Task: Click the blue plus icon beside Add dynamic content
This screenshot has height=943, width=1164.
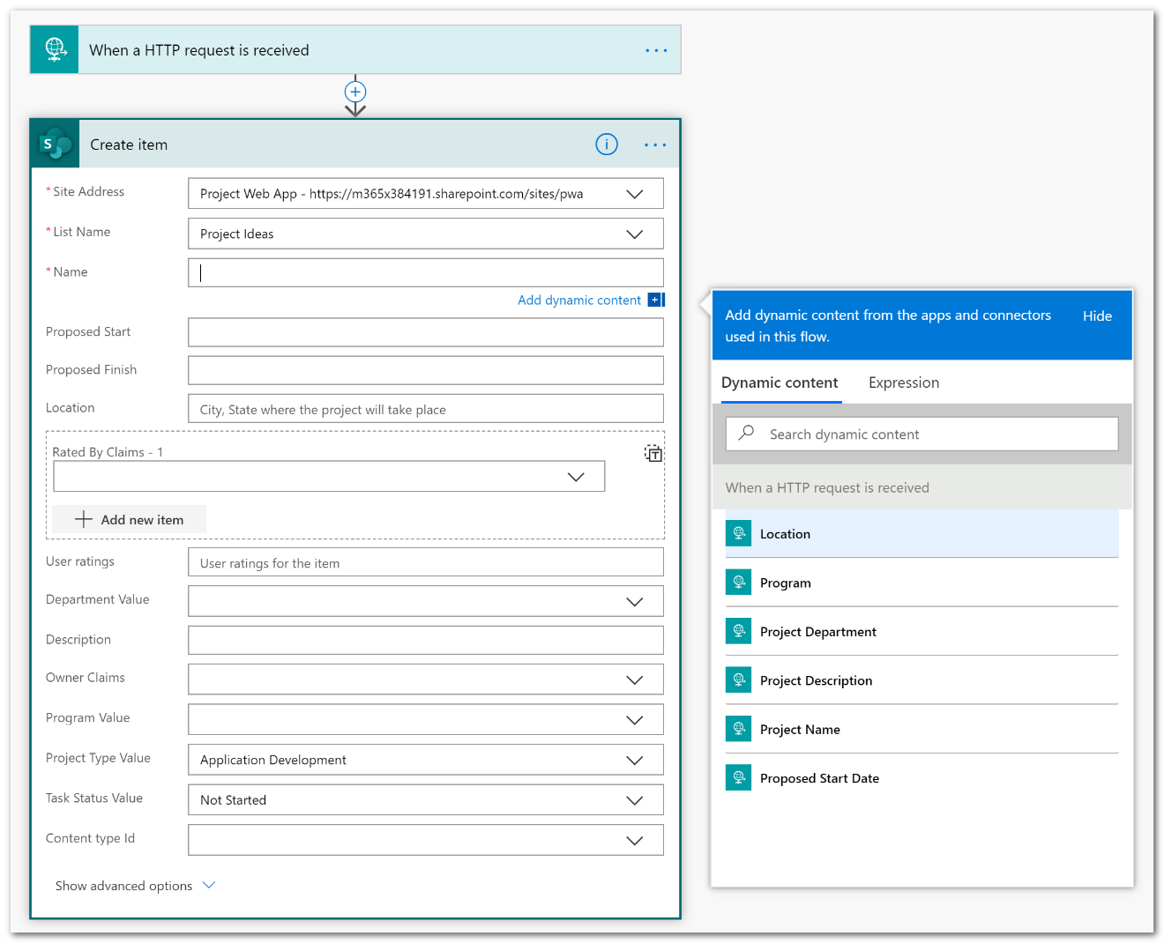Action: pyautogui.click(x=655, y=300)
